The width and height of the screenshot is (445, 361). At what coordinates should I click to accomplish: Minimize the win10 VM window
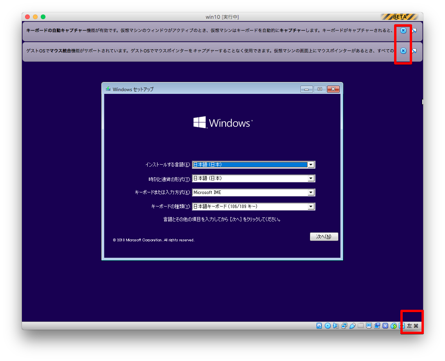(x=35, y=17)
